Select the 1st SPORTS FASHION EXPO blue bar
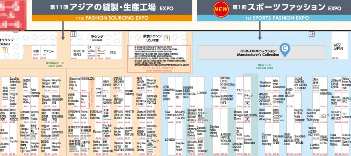The height and width of the screenshot is (156, 351). pyautogui.click(x=274, y=18)
